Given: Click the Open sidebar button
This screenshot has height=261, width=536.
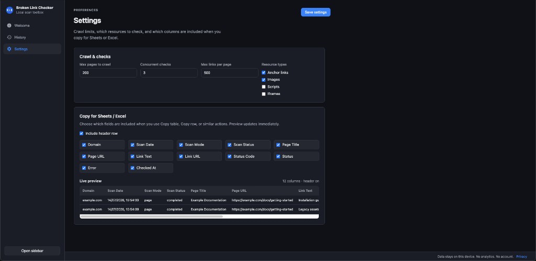Looking at the screenshot, I should click(32, 251).
